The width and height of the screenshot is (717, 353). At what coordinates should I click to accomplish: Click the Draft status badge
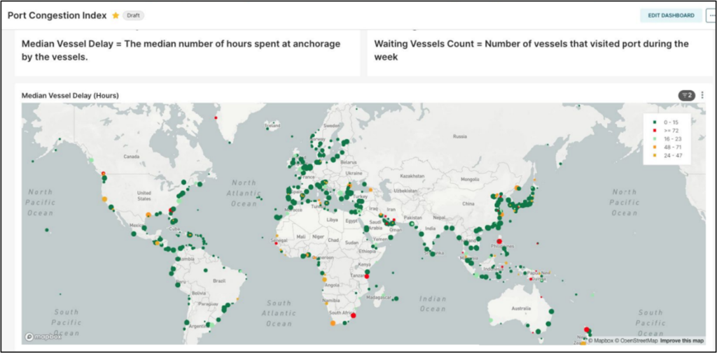click(134, 15)
